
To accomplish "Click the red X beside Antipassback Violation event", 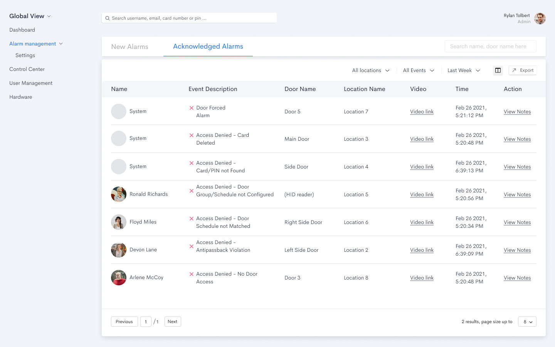I will click(192, 246).
